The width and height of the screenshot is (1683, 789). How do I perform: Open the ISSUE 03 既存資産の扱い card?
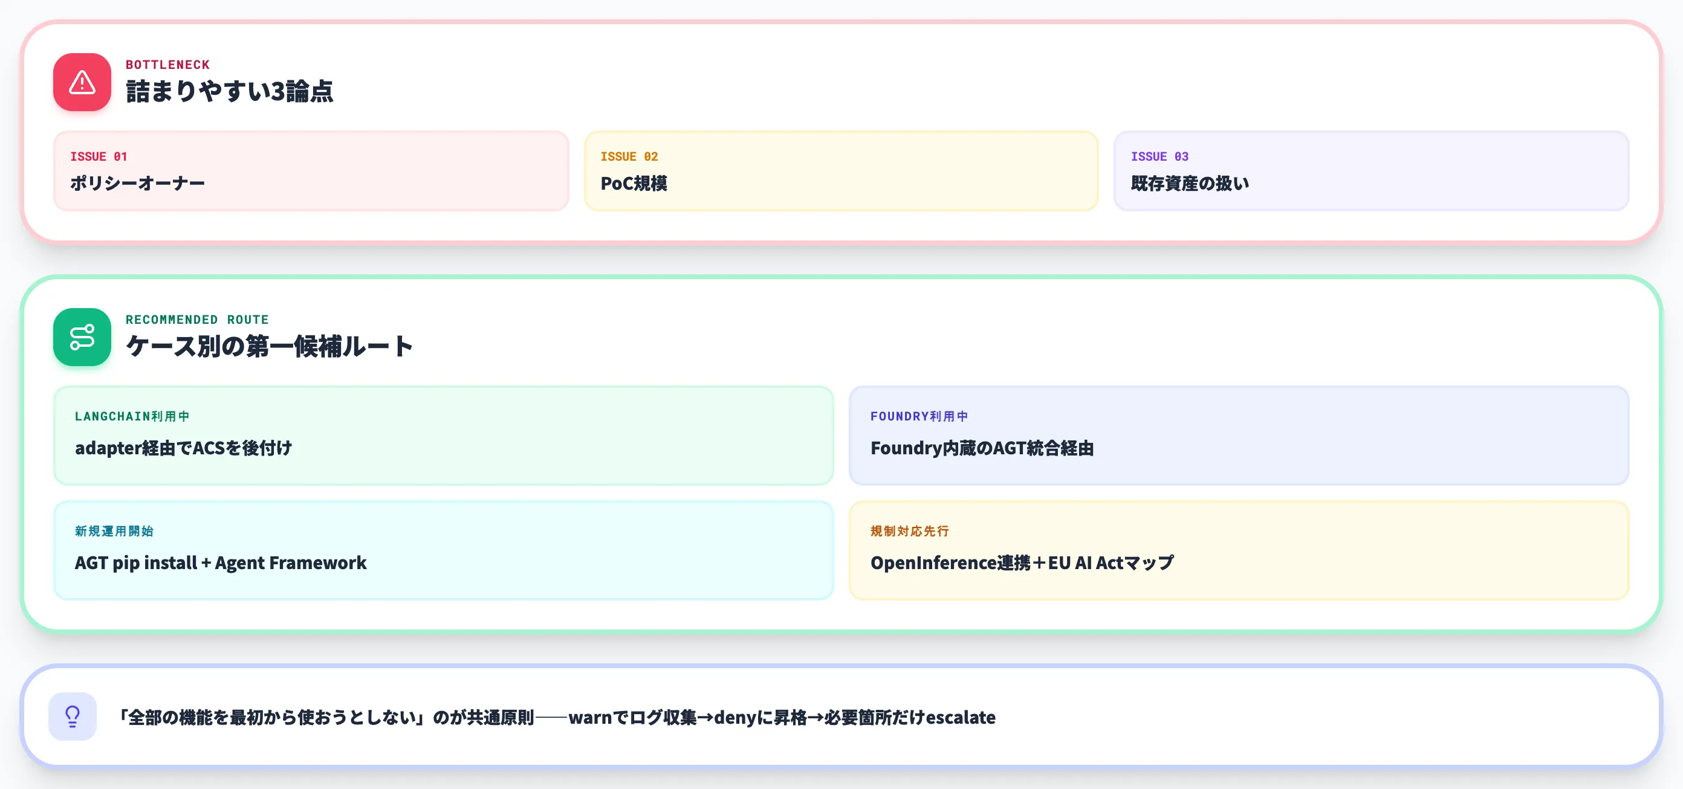tap(1371, 171)
